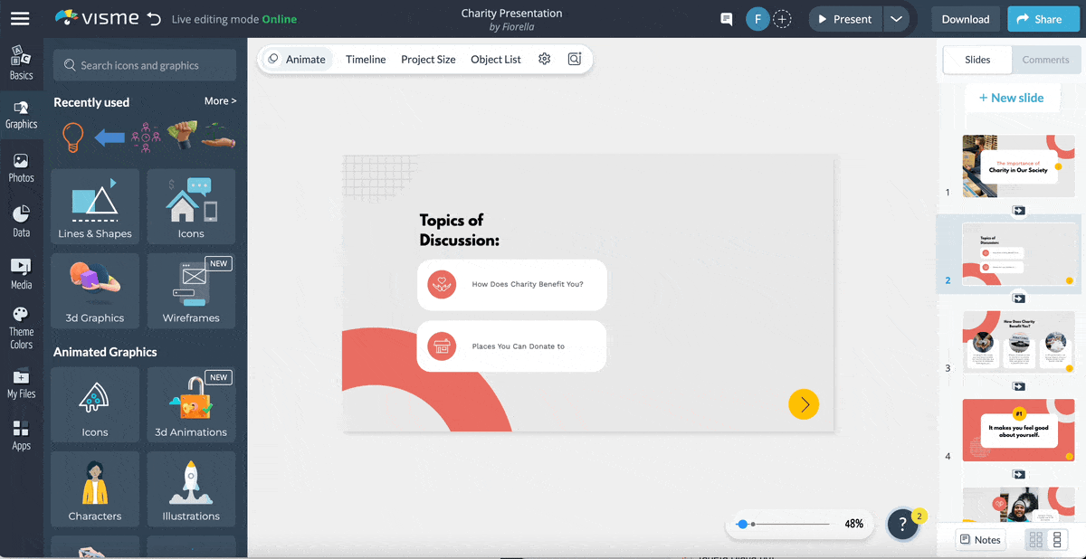
Task: Click the help question mark button
Action: tap(902, 525)
